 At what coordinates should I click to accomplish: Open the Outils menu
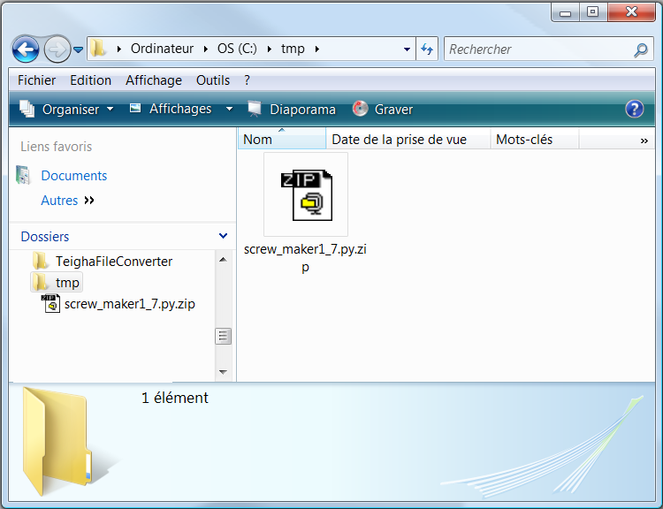pyautogui.click(x=213, y=80)
